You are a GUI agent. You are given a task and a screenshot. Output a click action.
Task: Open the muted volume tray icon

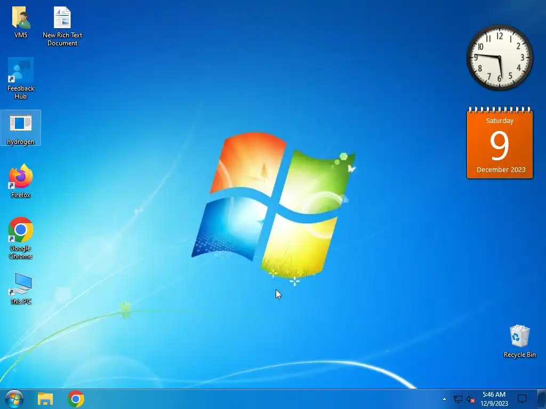[470, 399]
